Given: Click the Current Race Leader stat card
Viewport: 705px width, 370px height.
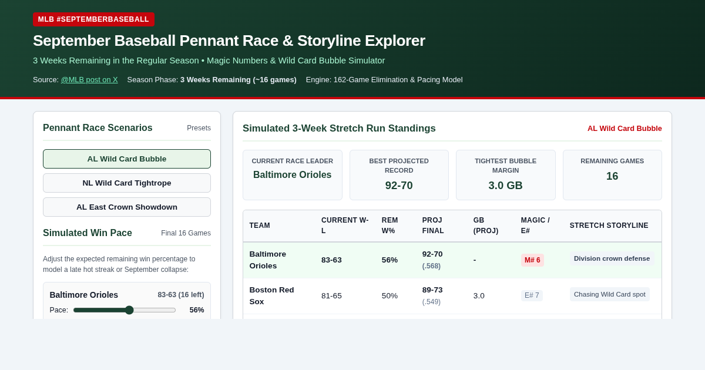Looking at the screenshot, I should tap(293, 175).
